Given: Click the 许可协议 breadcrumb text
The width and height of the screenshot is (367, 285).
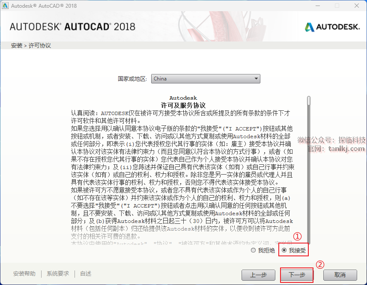Looking at the screenshot, I should (40, 45).
